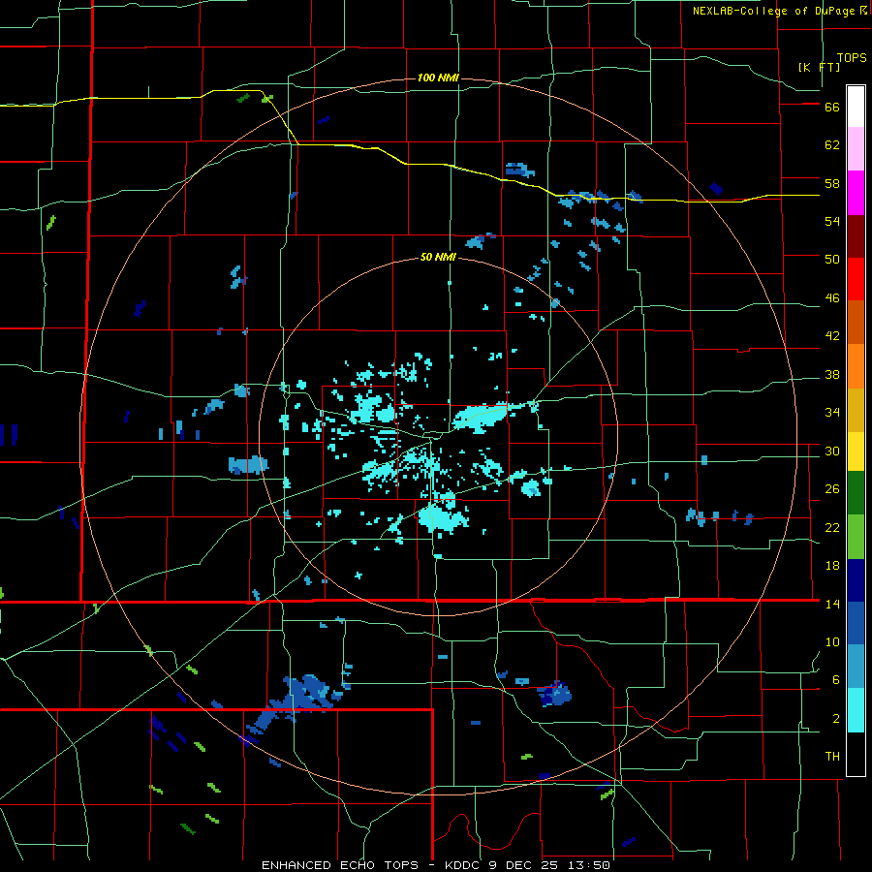Click the TOPS legend title
This screenshot has width=872, height=872.
pyautogui.click(x=852, y=58)
